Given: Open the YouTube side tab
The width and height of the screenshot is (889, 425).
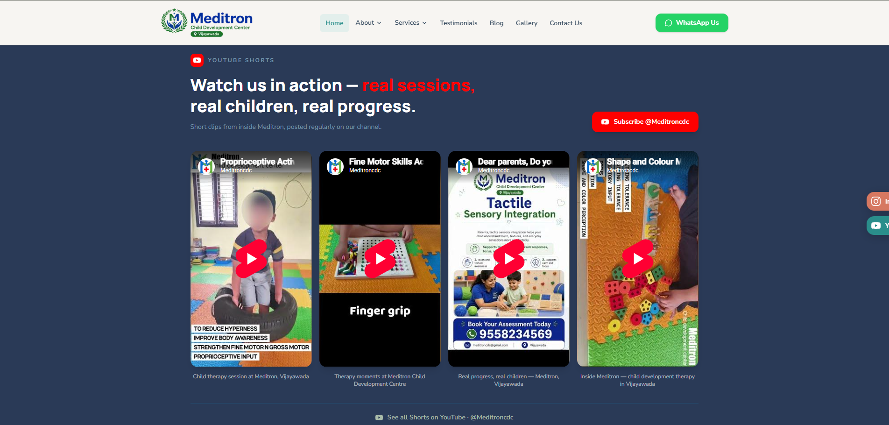Looking at the screenshot, I should (878, 226).
